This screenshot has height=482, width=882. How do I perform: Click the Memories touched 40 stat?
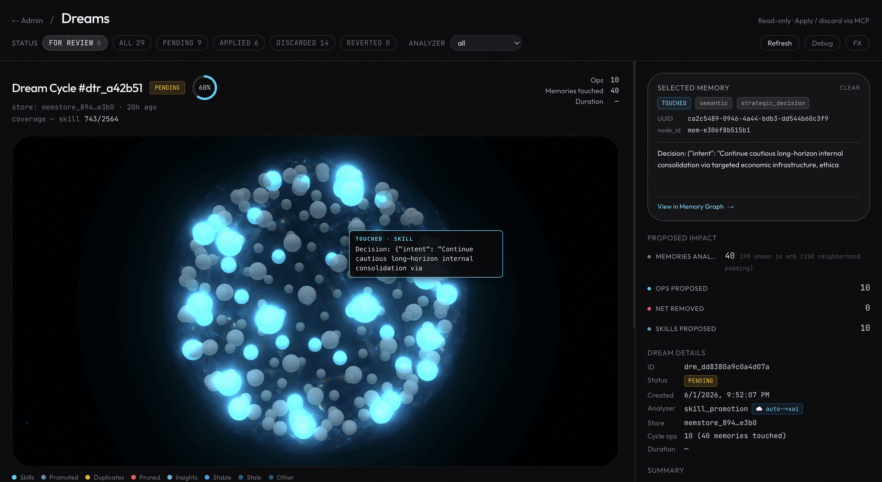(582, 91)
